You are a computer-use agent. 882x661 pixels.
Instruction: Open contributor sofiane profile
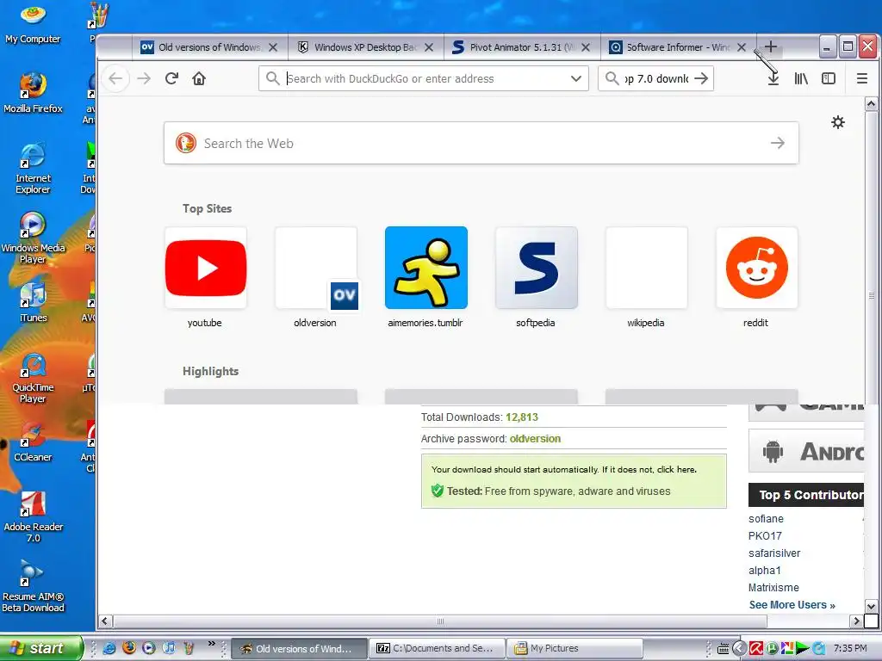coord(766,519)
